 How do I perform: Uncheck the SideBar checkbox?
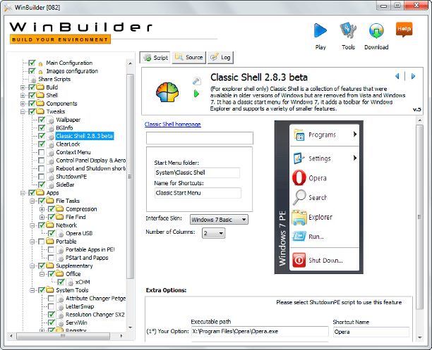pyautogui.click(x=42, y=185)
